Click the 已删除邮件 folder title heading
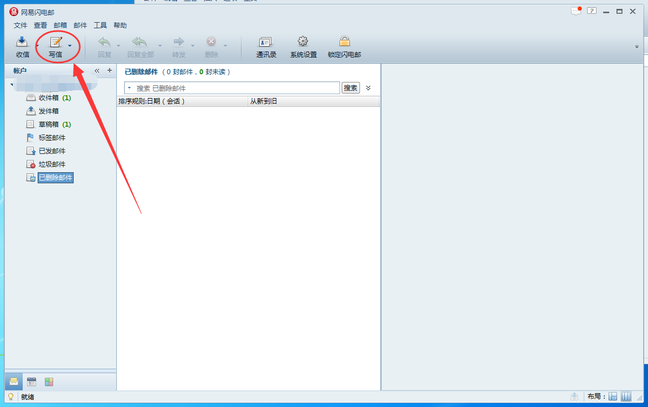Image resolution: width=648 pixels, height=407 pixels. pyautogui.click(x=141, y=71)
